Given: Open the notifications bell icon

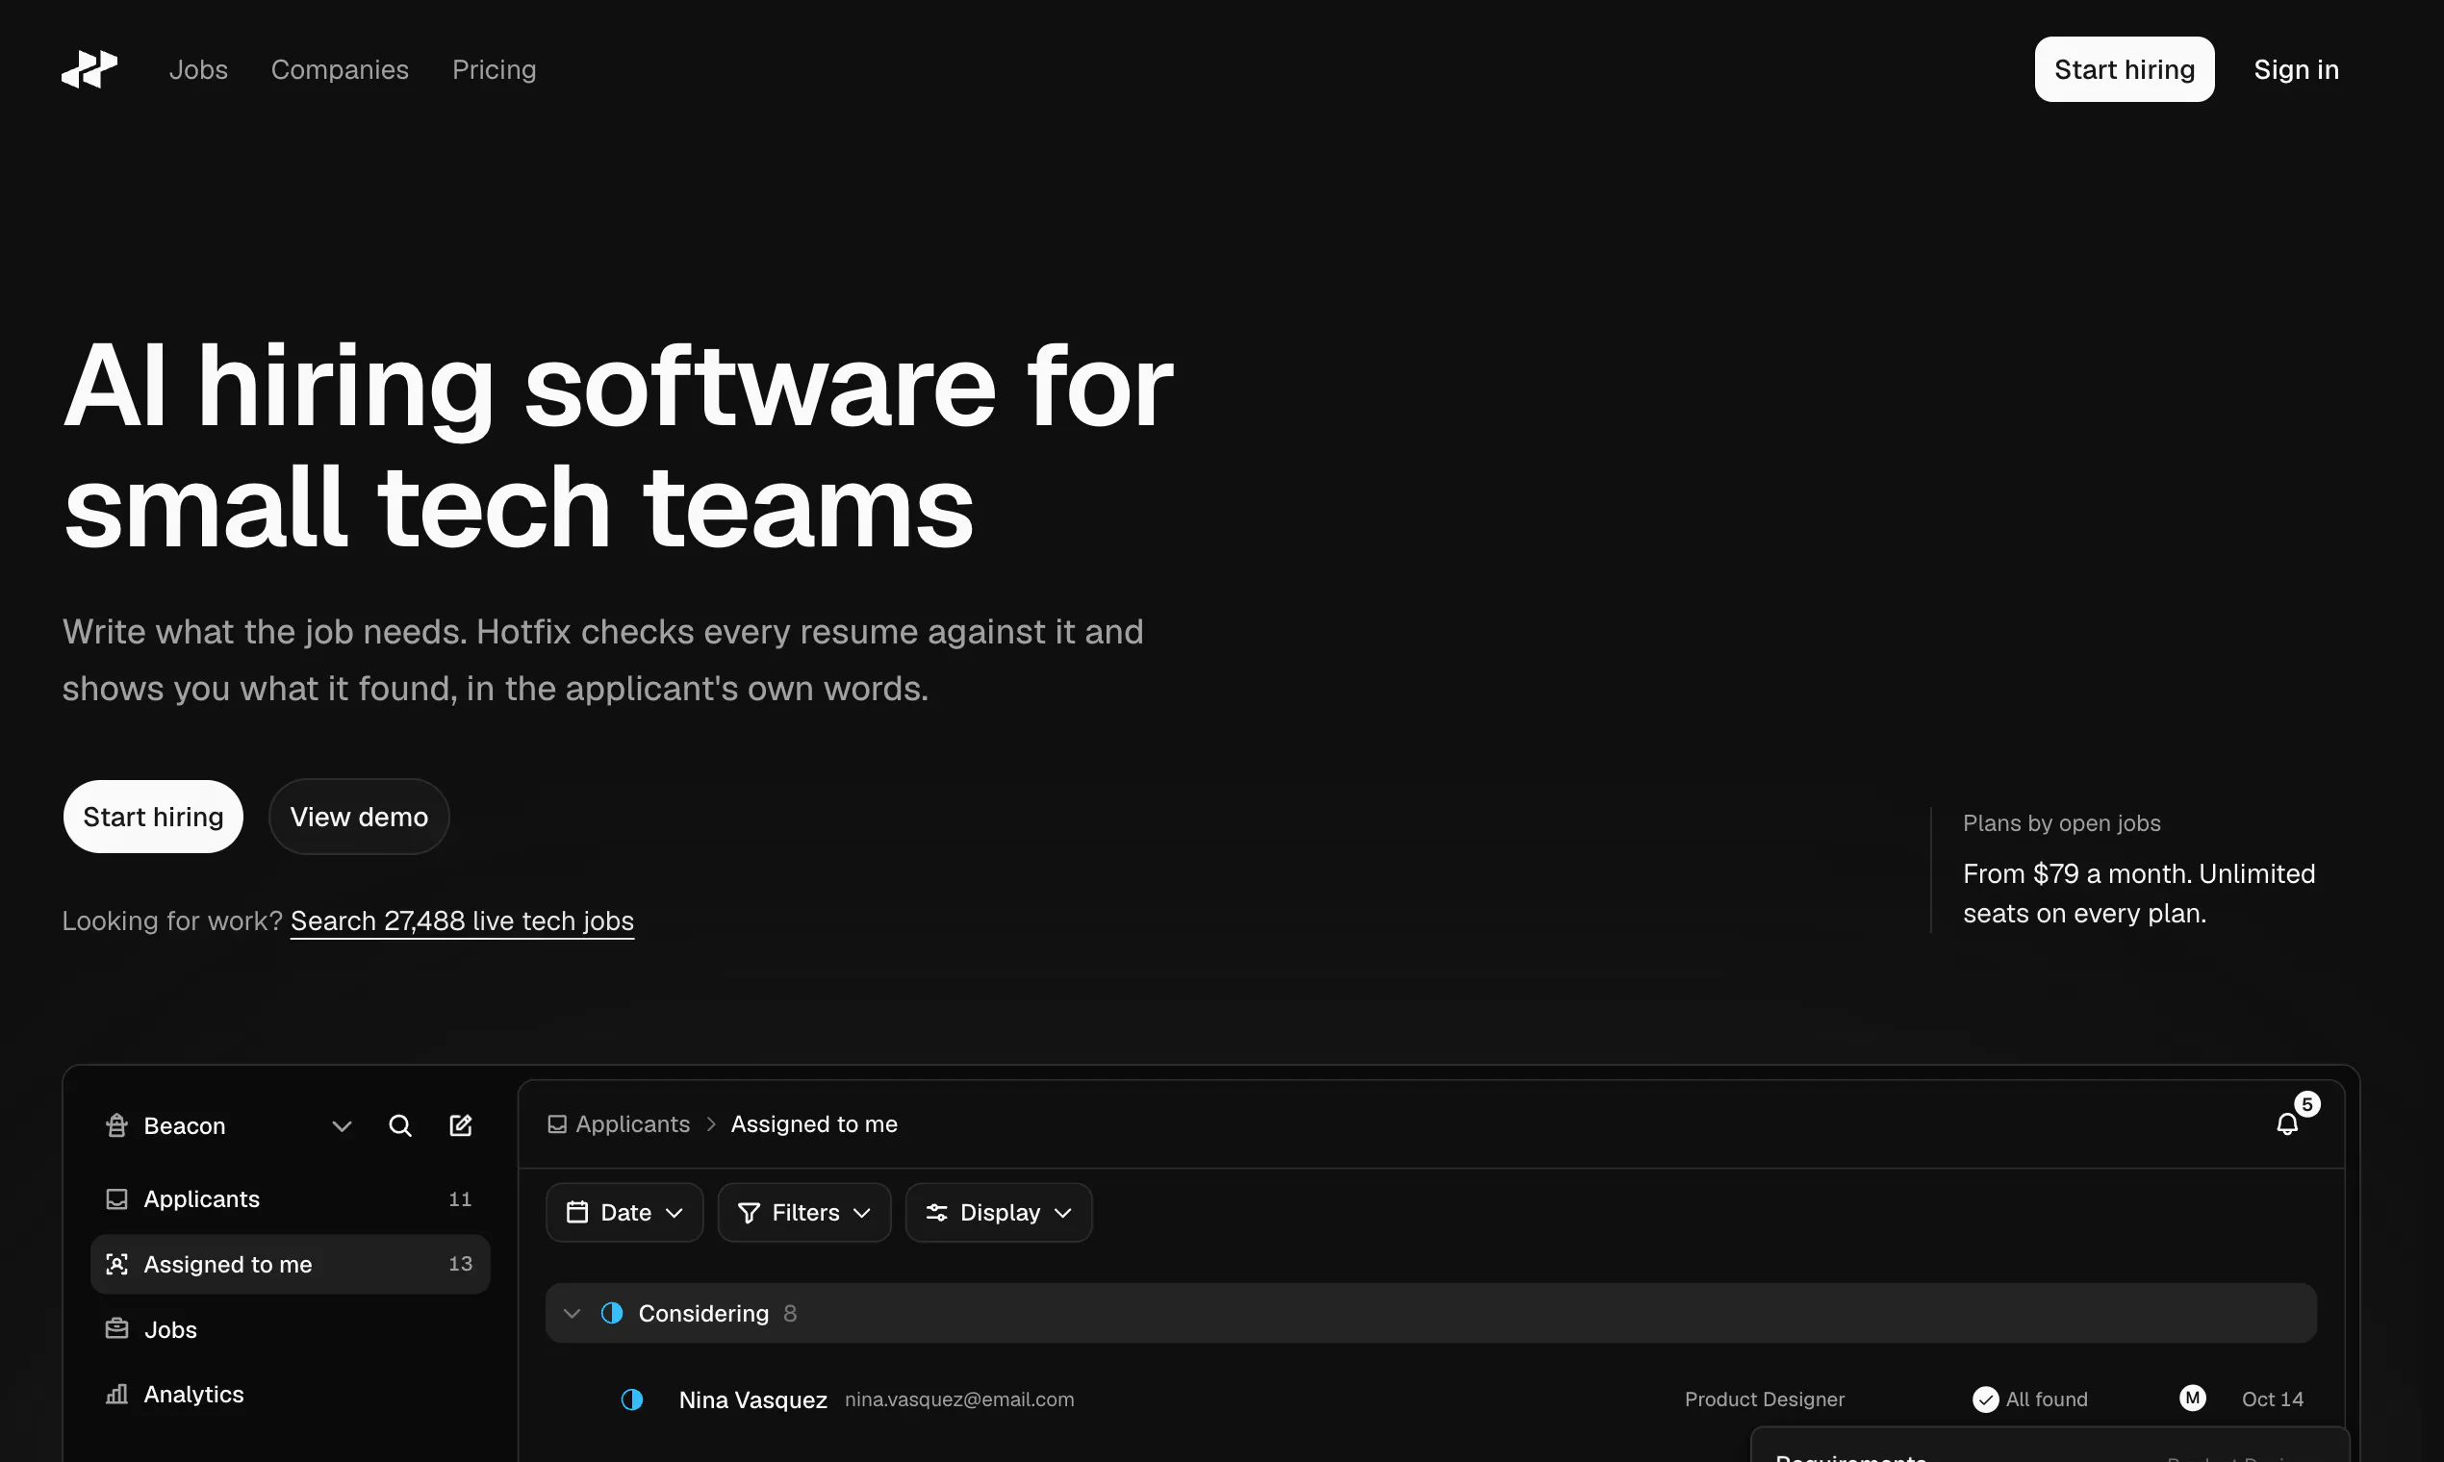Looking at the screenshot, I should point(2286,1124).
